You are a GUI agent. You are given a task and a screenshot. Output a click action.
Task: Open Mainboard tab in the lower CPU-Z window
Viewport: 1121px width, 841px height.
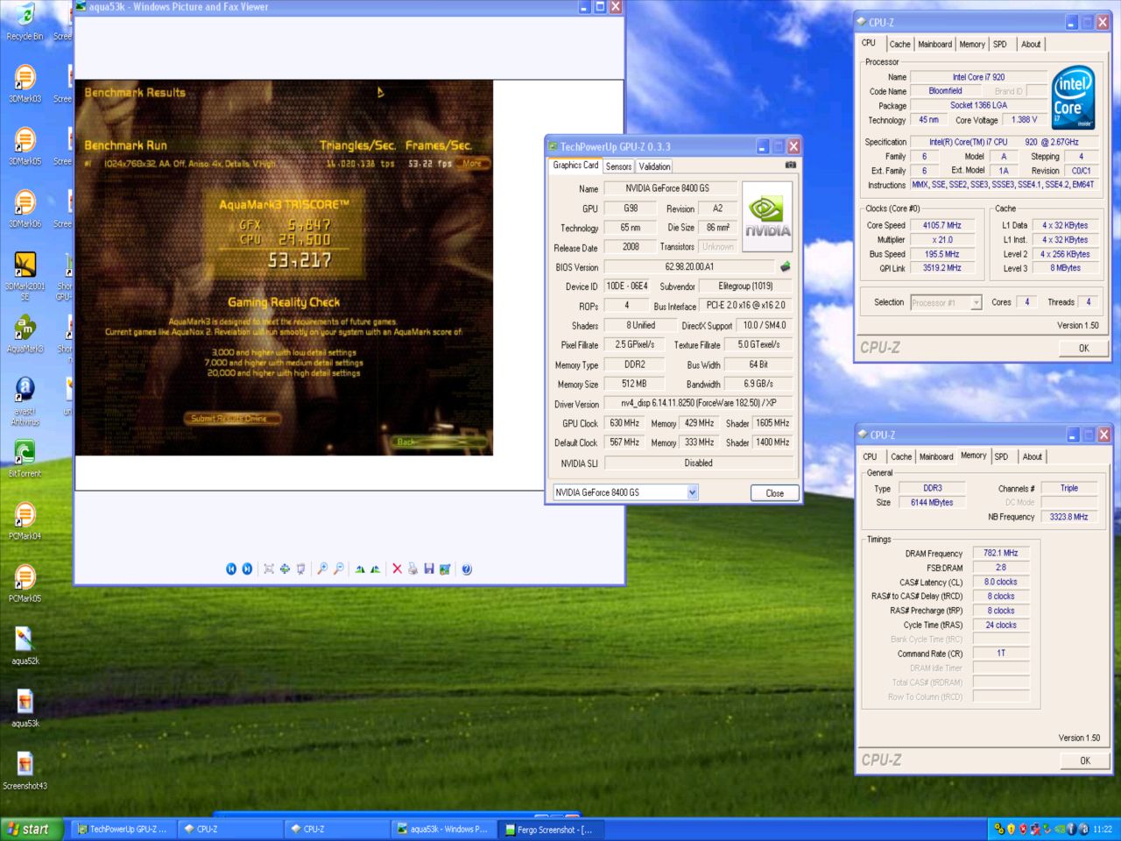[936, 456]
